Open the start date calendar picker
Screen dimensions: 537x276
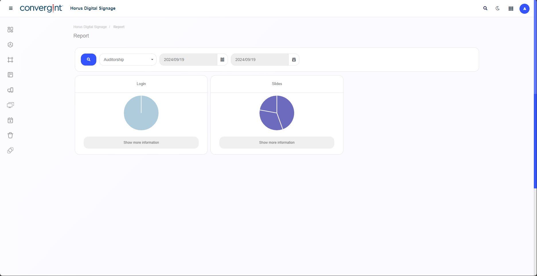(222, 60)
